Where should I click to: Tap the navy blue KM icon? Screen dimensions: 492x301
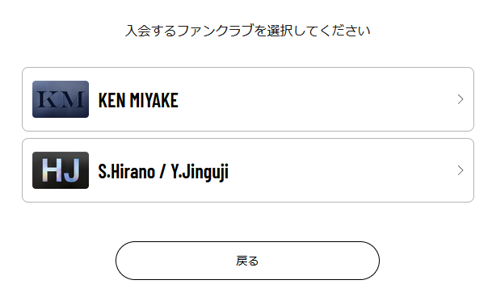tap(61, 99)
